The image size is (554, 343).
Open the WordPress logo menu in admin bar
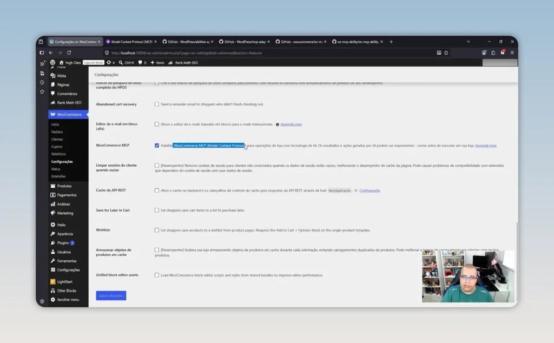[x=52, y=63]
